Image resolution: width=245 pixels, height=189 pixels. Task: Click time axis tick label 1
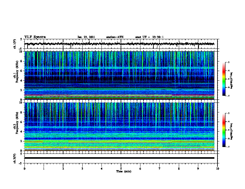[44, 169]
